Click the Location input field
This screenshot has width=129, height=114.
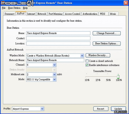[58, 44]
